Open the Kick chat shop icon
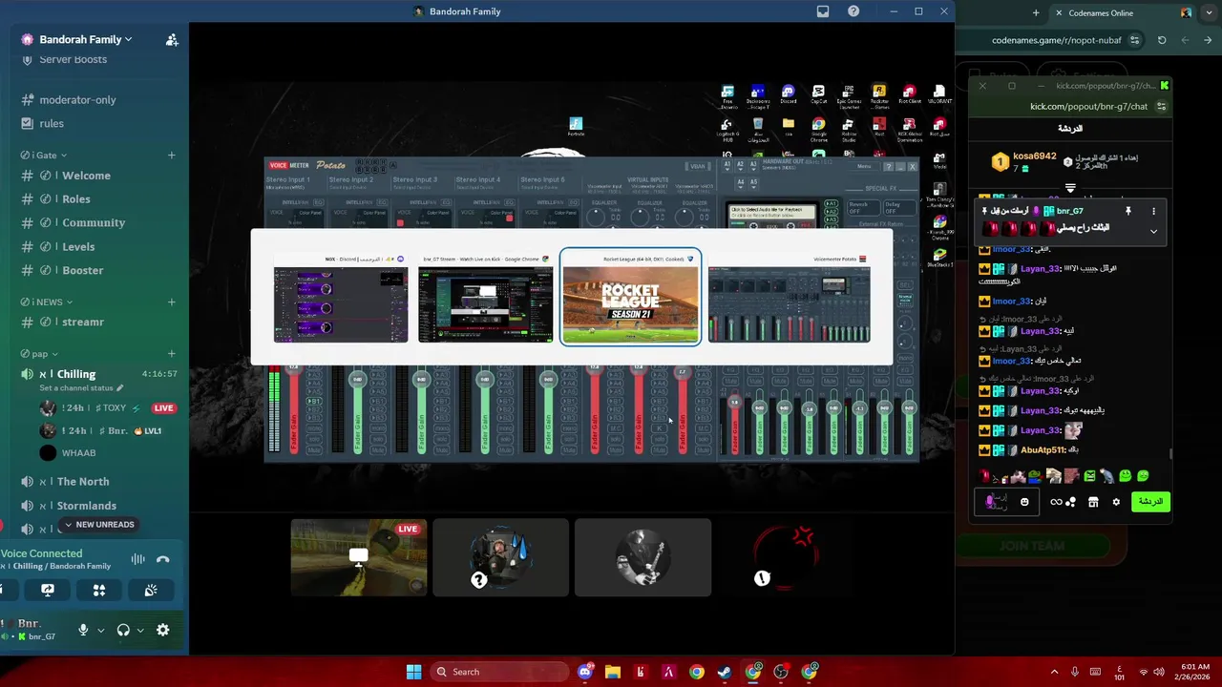This screenshot has width=1222, height=687. coord(1093,502)
